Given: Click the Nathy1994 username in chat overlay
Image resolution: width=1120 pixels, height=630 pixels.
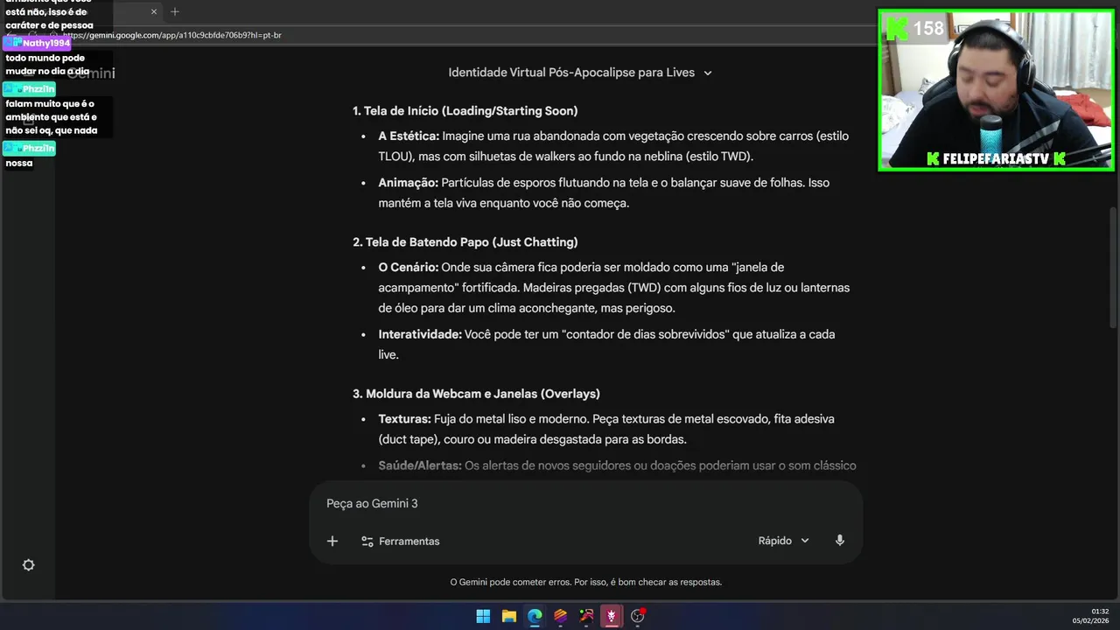Looking at the screenshot, I should pyautogui.click(x=45, y=43).
